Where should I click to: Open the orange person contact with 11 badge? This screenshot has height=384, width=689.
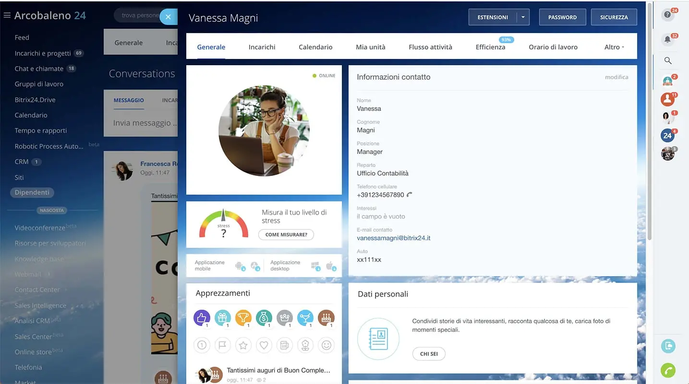pyautogui.click(x=667, y=99)
